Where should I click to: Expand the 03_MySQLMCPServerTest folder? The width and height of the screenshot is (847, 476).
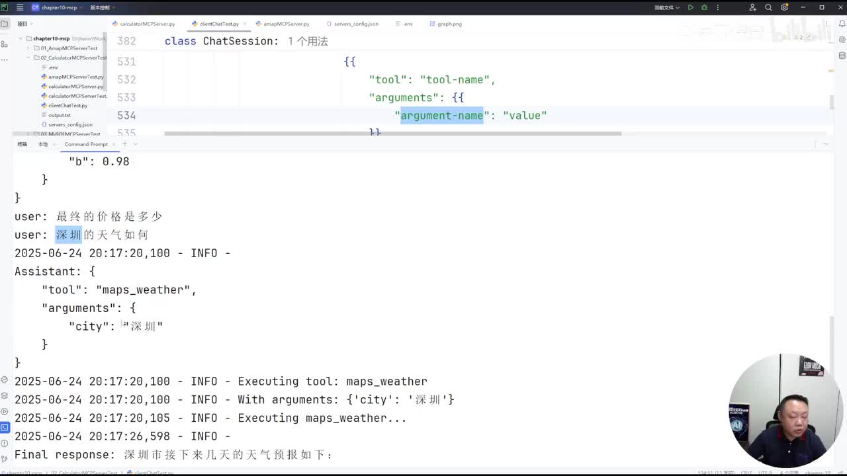tap(28, 134)
